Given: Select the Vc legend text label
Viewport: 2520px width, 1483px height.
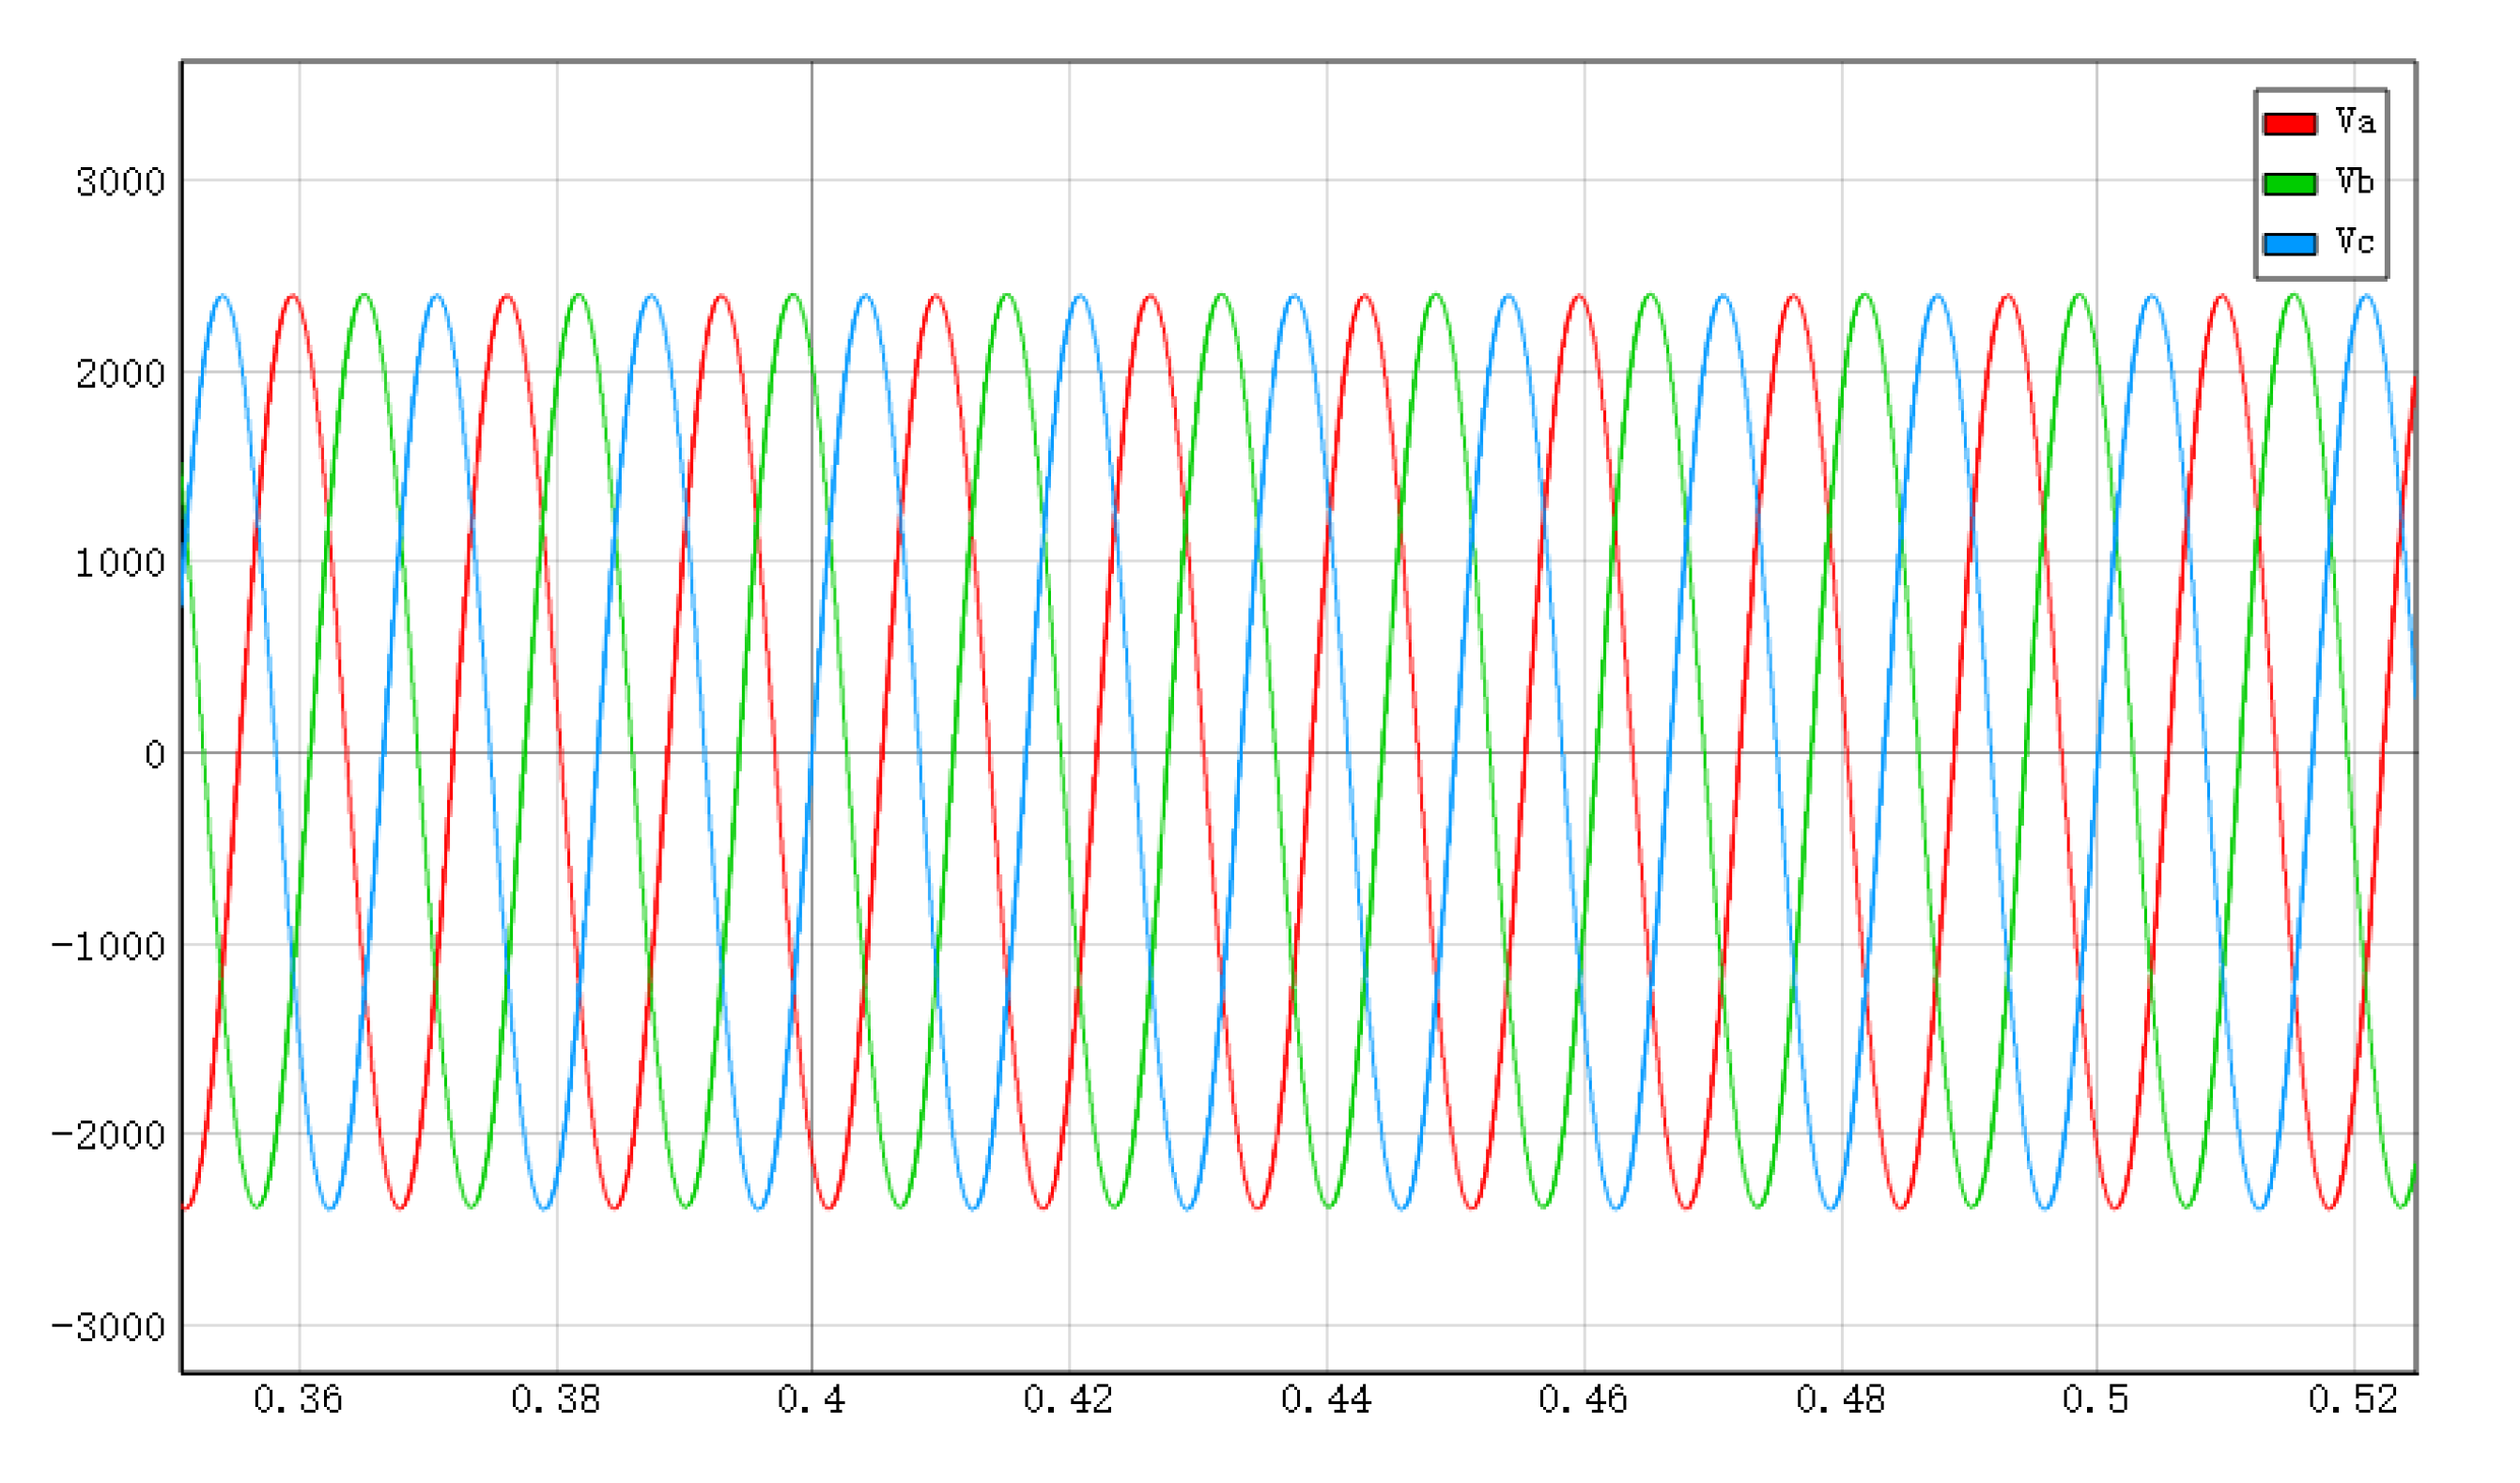Looking at the screenshot, I should point(2355,242).
